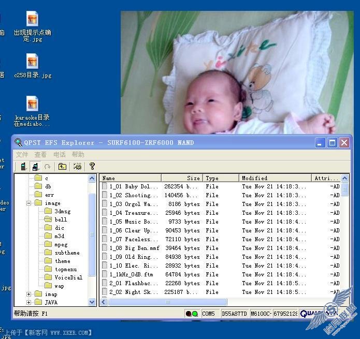Click the tree pane scroll up arrow

pyautogui.click(x=92, y=179)
